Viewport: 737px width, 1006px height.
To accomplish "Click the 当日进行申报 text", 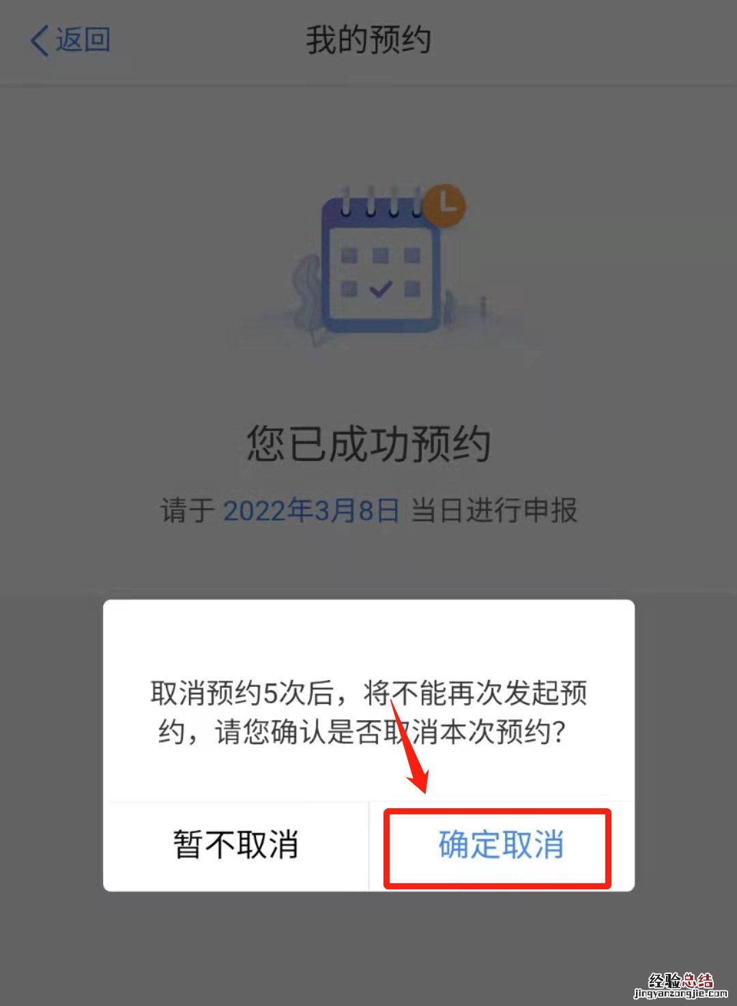I will [494, 510].
